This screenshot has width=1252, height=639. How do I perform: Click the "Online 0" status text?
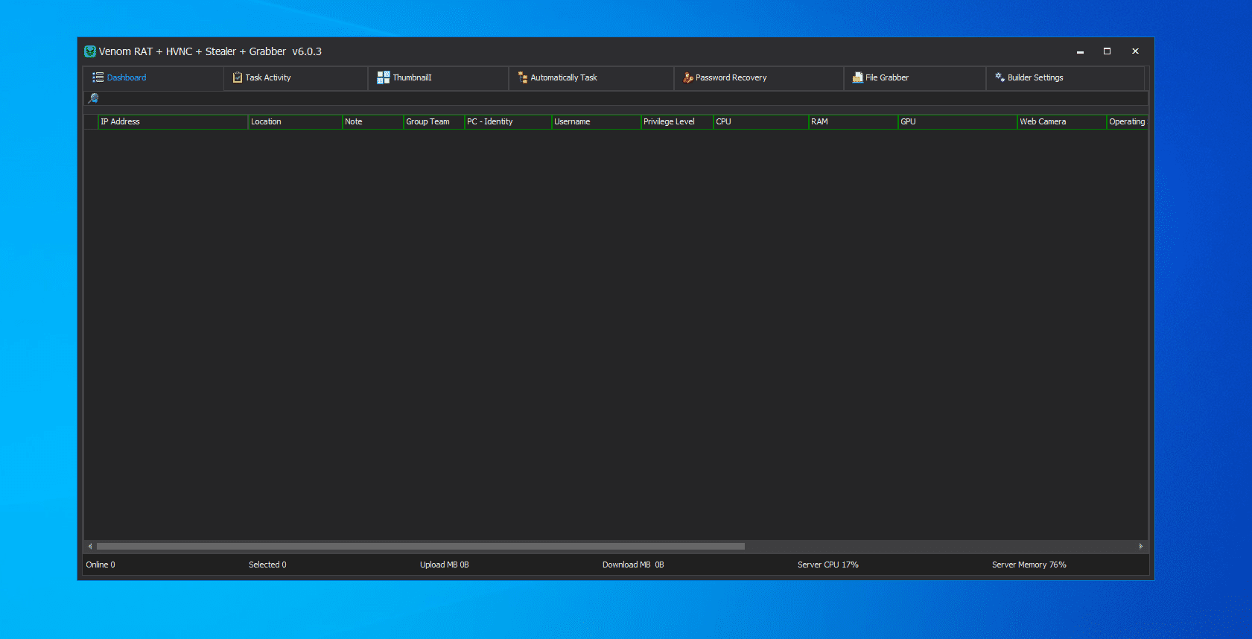(x=101, y=565)
